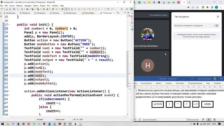
Task: Click the Save icon in Eclipse toolbar
Action: coord(7,9)
